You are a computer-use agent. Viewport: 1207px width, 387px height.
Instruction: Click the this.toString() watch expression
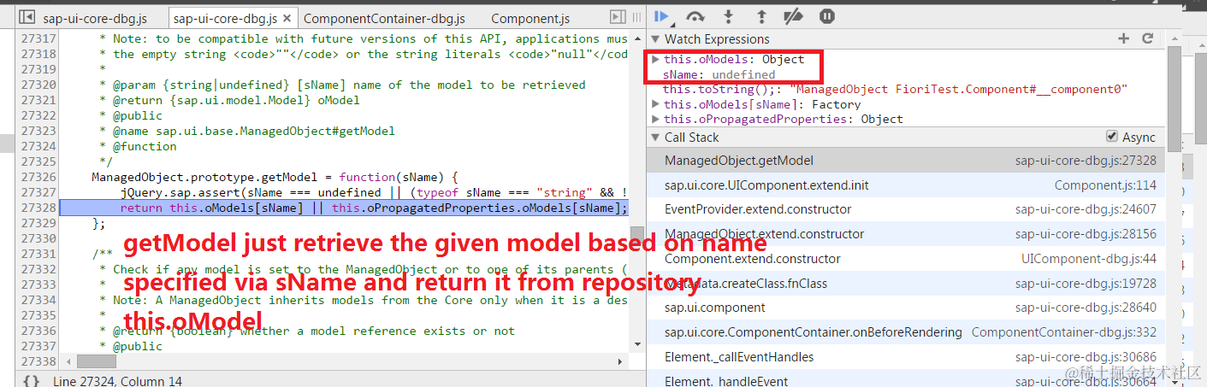(896, 89)
